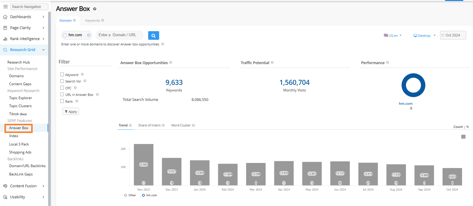
Task: Tick the URL in Answer Box checkbox
Action: pyautogui.click(x=62, y=94)
